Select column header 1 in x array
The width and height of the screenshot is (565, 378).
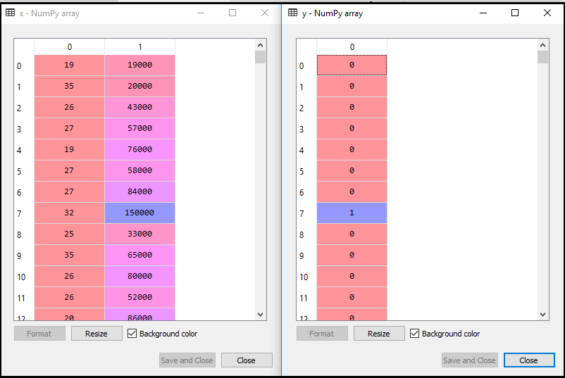(139, 47)
